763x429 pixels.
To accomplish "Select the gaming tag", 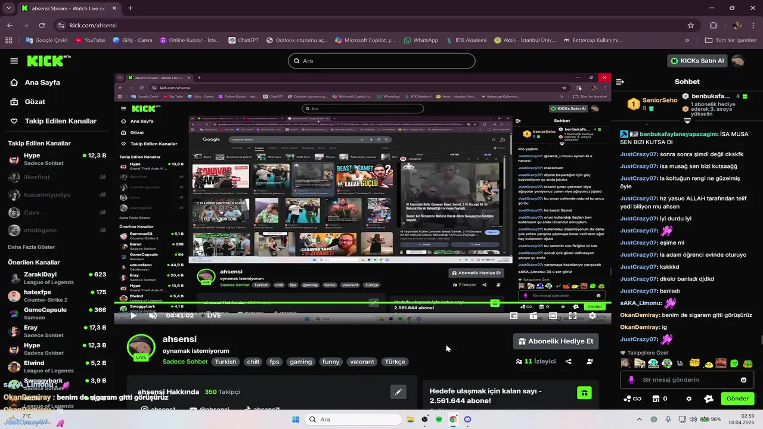I will pyautogui.click(x=301, y=362).
